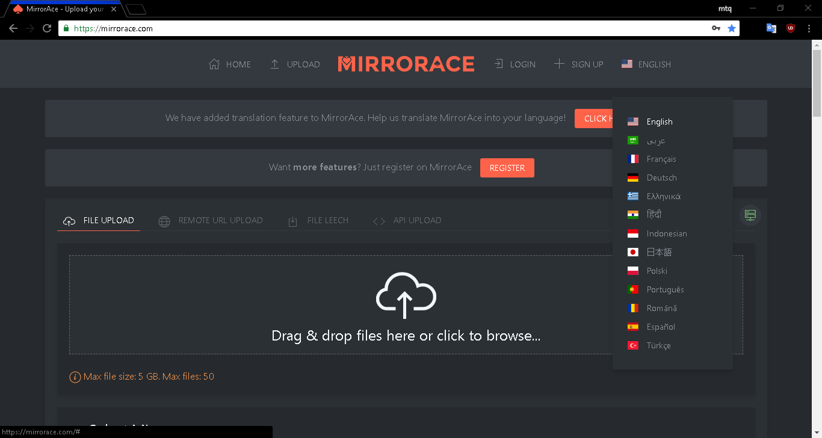Click the browser reload icon
This screenshot has height=438, width=822.
tap(47, 28)
